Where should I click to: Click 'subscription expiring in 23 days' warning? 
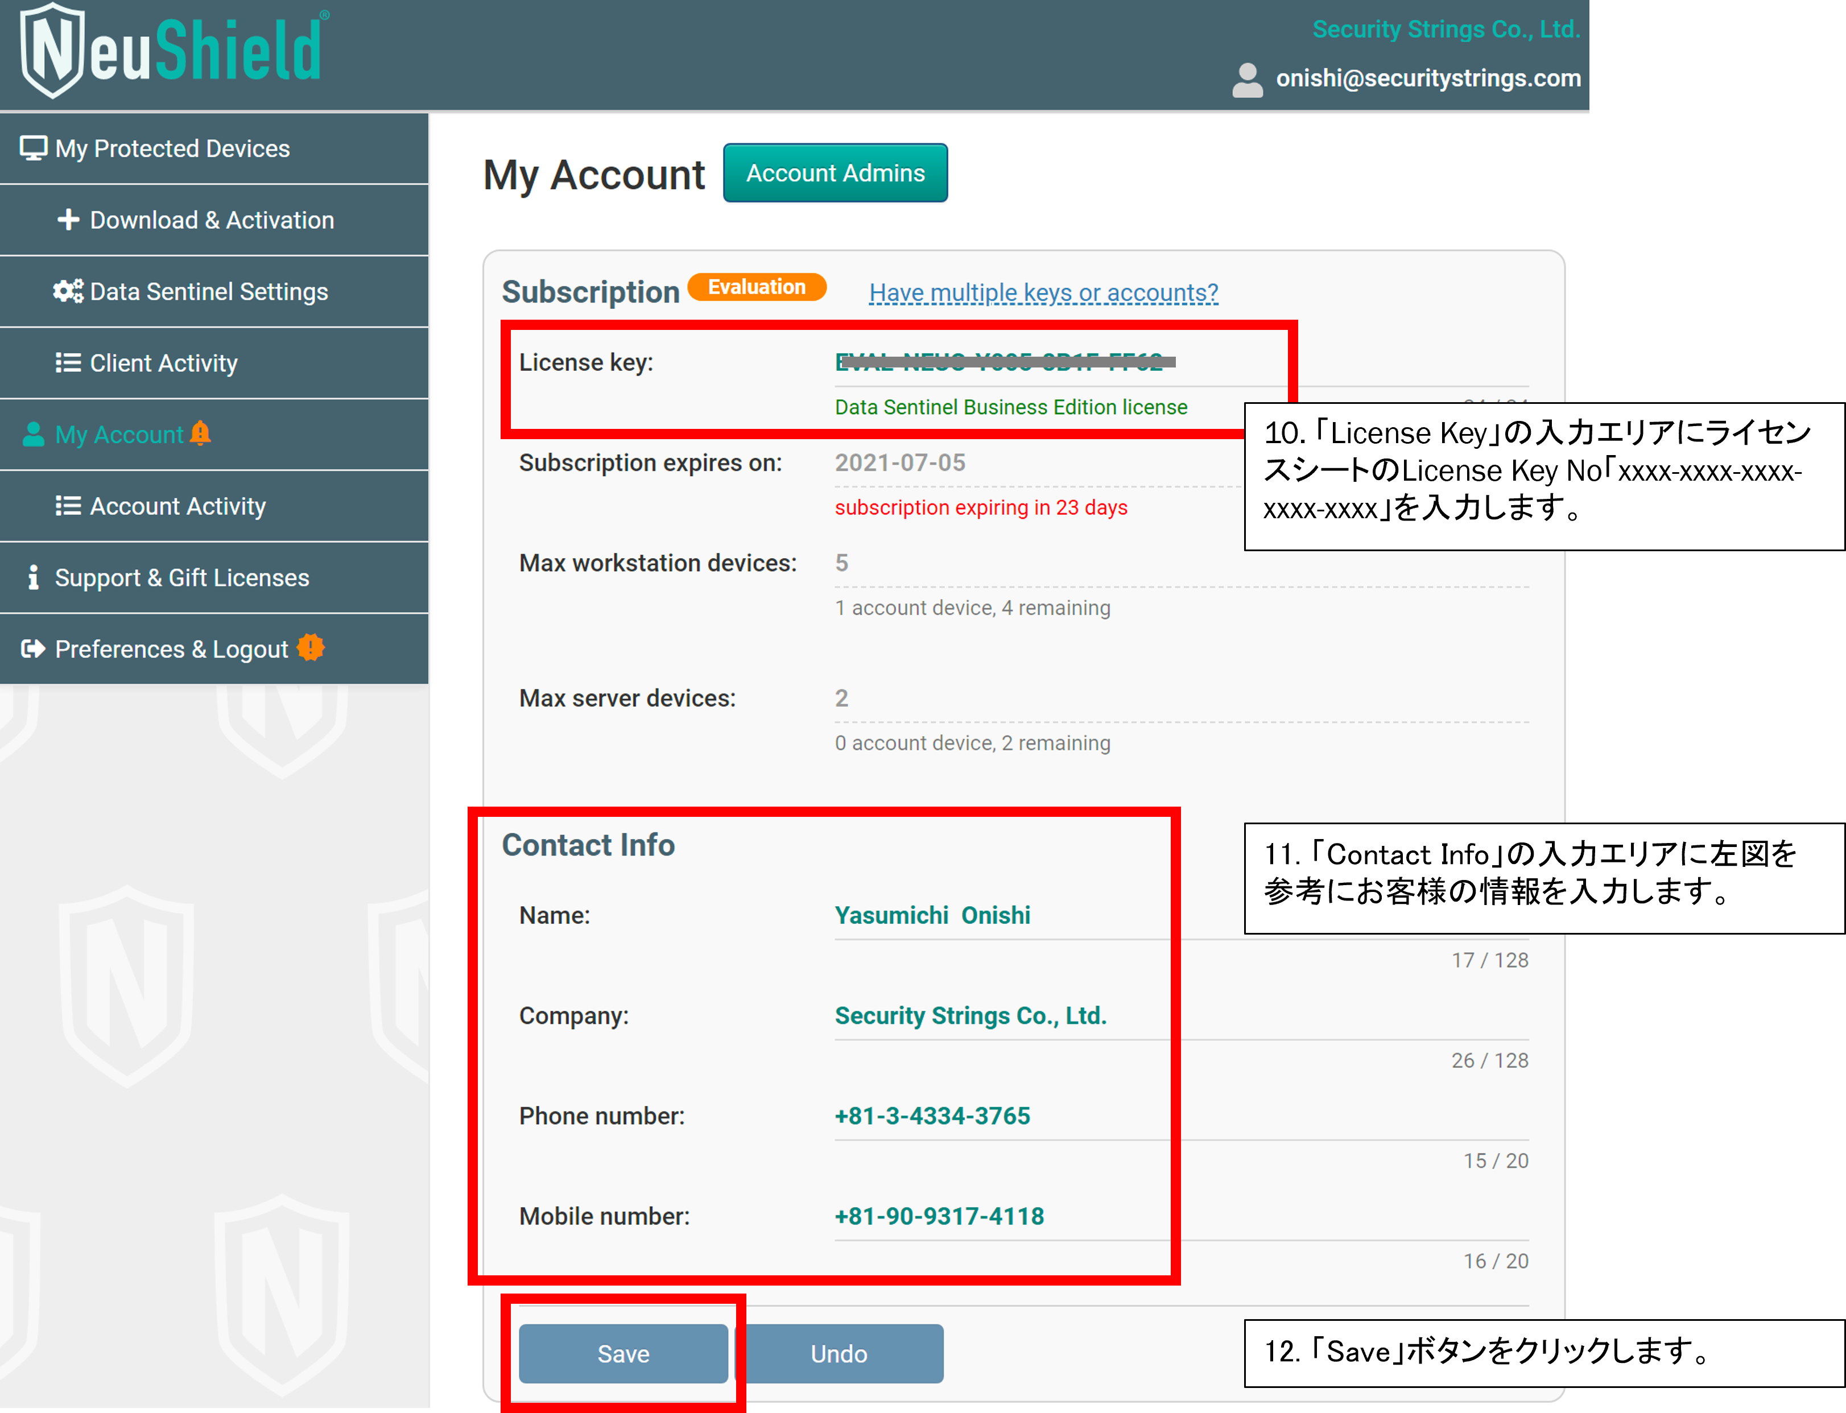[981, 507]
